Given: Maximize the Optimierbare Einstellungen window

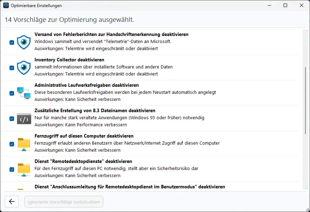Looking at the screenshot, I should [285, 5].
